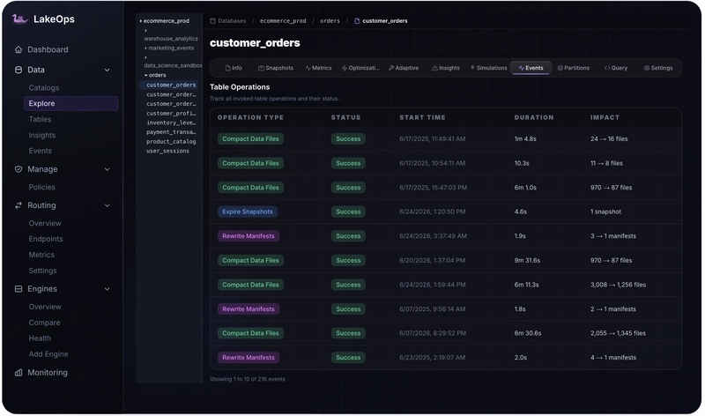The height and width of the screenshot is (416, 705).
Task: Collapse the Routing section chevron
Action: (x=107, y=205)
